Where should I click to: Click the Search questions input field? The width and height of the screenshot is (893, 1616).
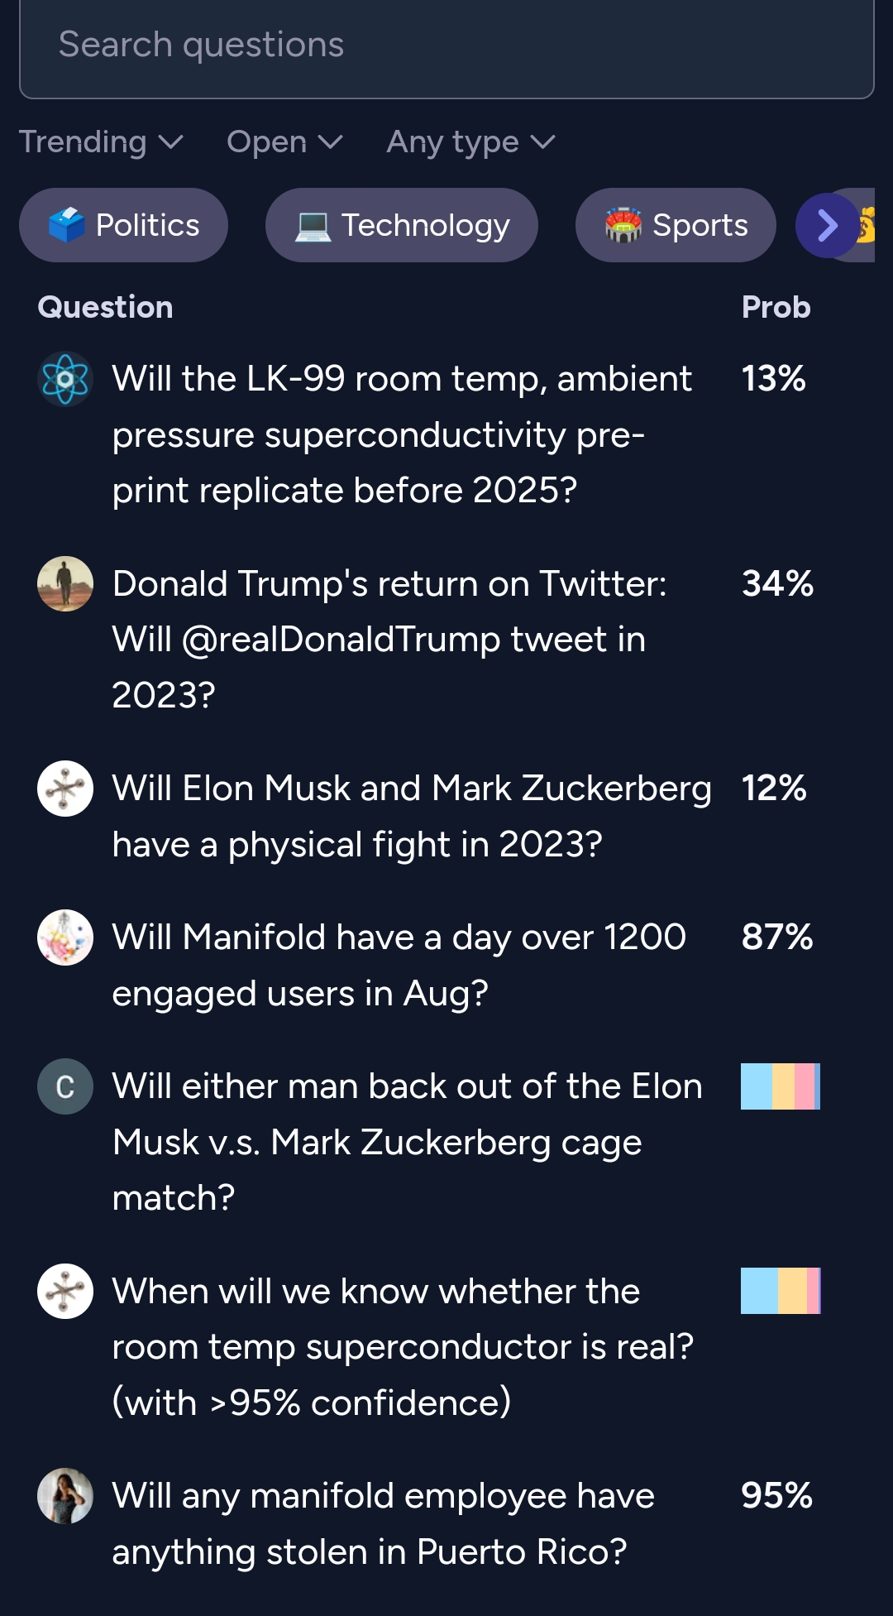pos(446,46)
